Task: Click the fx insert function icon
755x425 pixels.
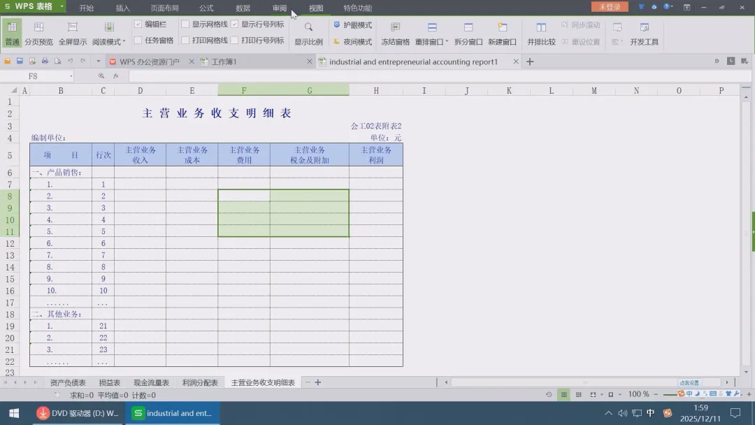Action: coord(116,76)
